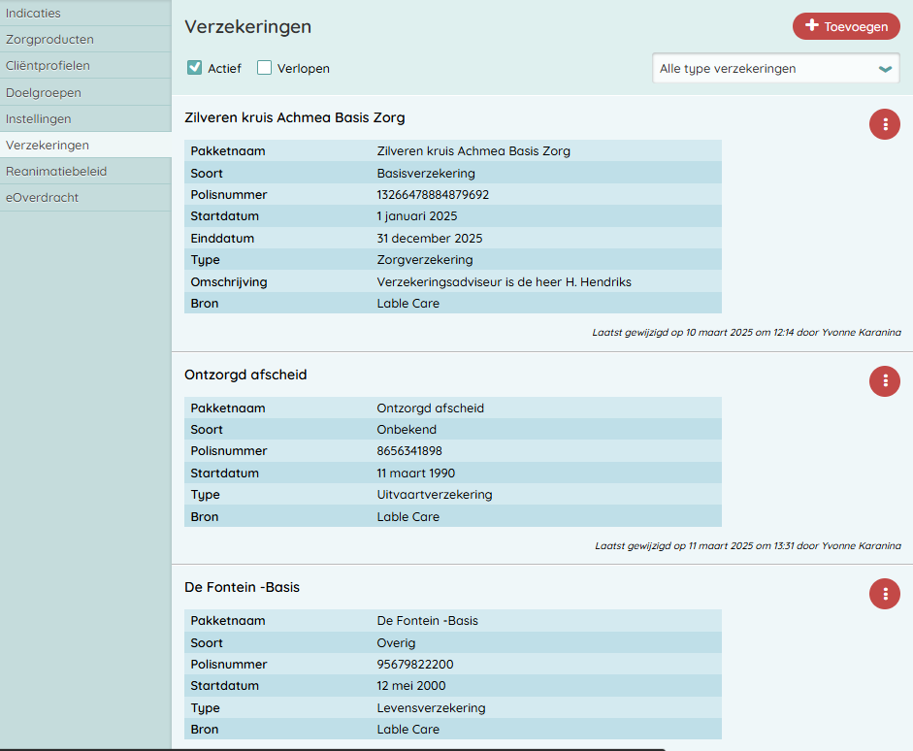The image size is (913, 751).
Task: Enable the Verlopen checkbox
Action: (264, 68)
